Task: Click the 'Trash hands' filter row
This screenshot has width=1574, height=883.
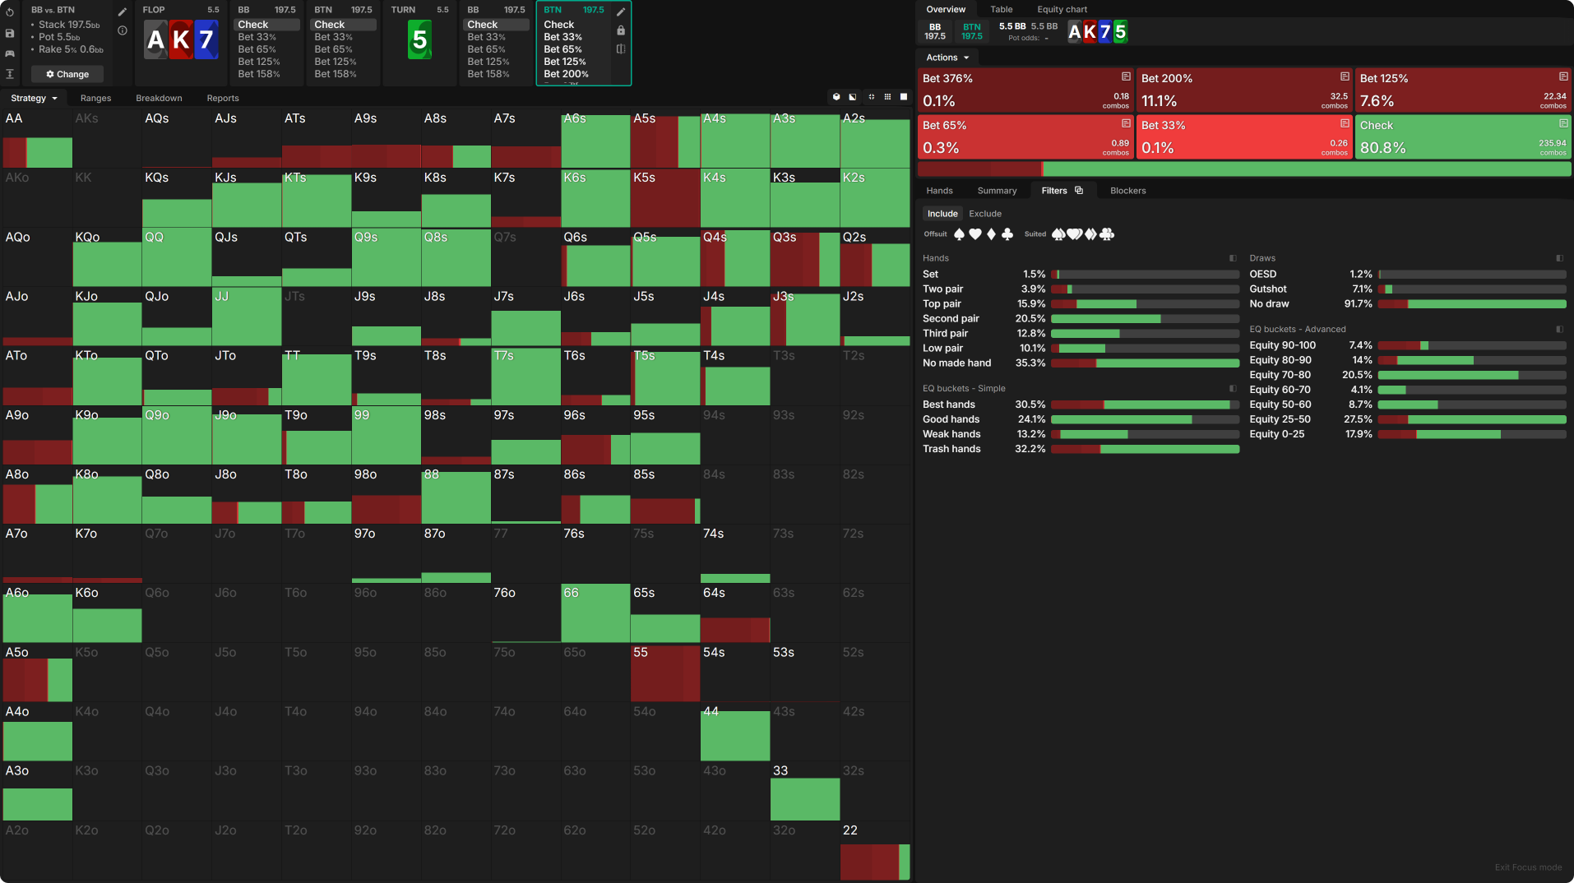Action: pos(1081,449)
